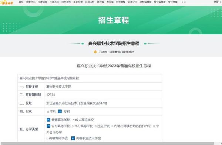This screenshot has width=222, height=145.
Task: Uncheck the 高等职业技术学校 checkbox
Action: coord(73,138)
